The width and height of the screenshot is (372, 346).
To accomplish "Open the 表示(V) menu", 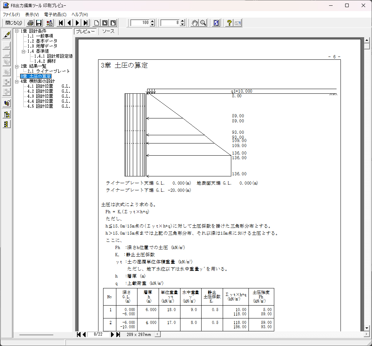I will tap(32, 14).
